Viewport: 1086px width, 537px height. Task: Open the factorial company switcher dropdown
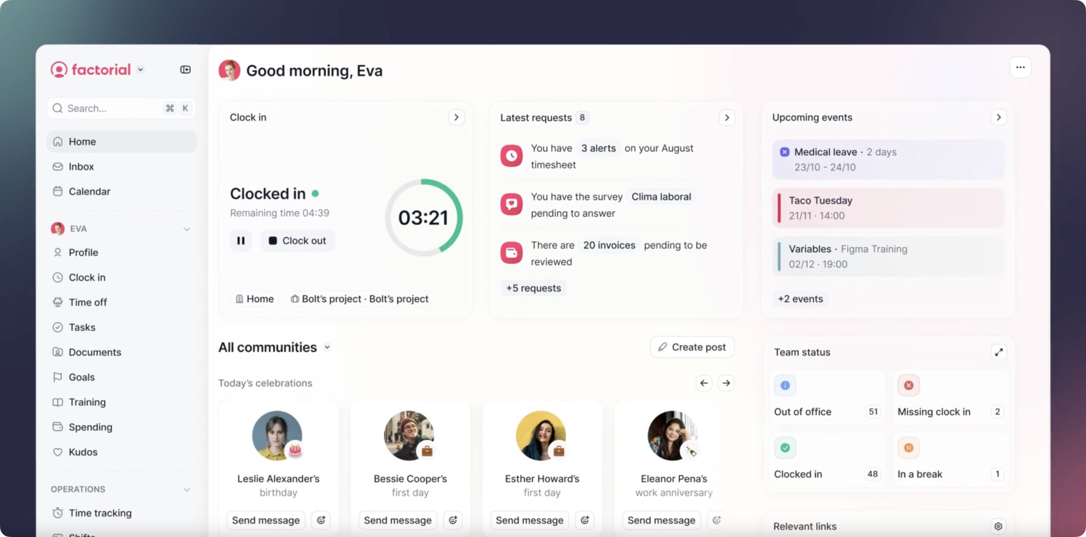(140, 69)
